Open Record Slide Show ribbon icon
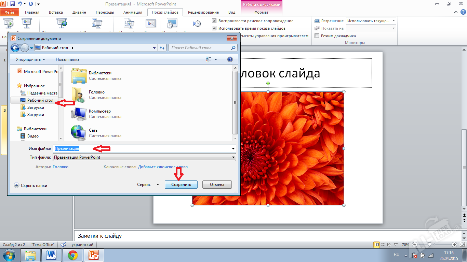 click(x=197, y=23)
